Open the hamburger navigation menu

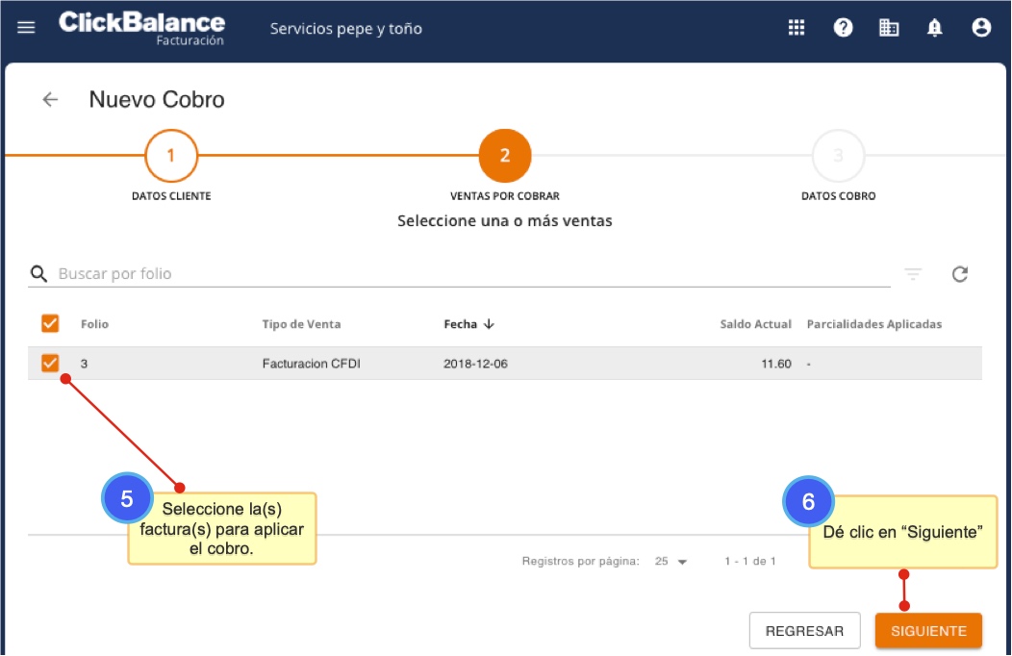pos(26,28)
